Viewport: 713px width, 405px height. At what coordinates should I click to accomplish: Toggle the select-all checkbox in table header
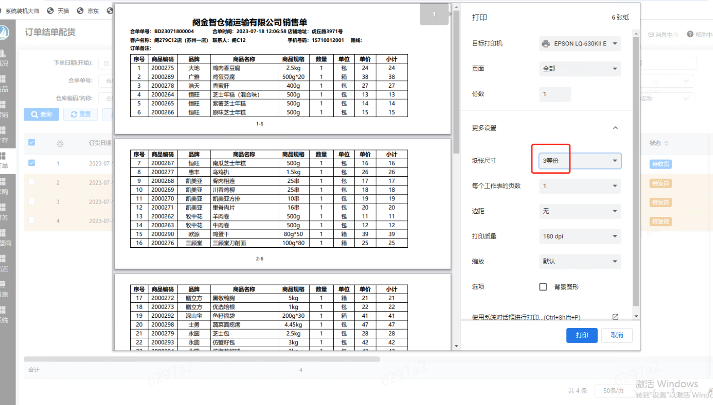(31, 142)
